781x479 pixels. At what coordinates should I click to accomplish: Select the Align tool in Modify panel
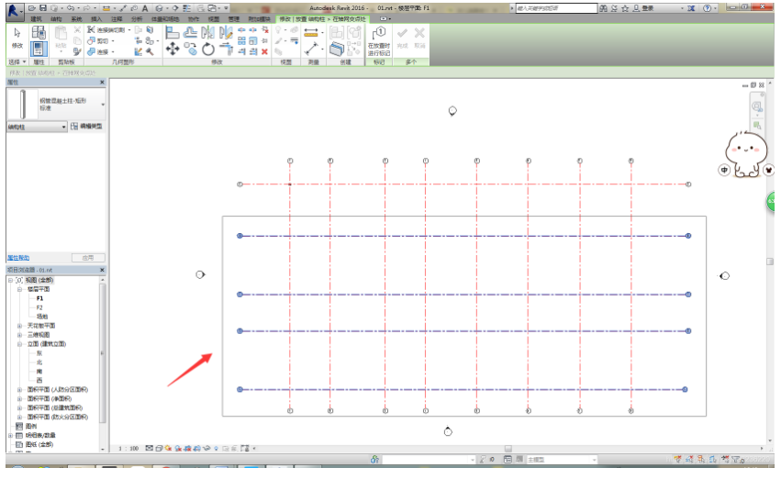tap(173, 33)
